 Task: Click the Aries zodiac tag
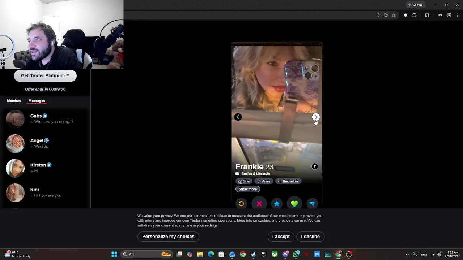(x=264, y=181)
